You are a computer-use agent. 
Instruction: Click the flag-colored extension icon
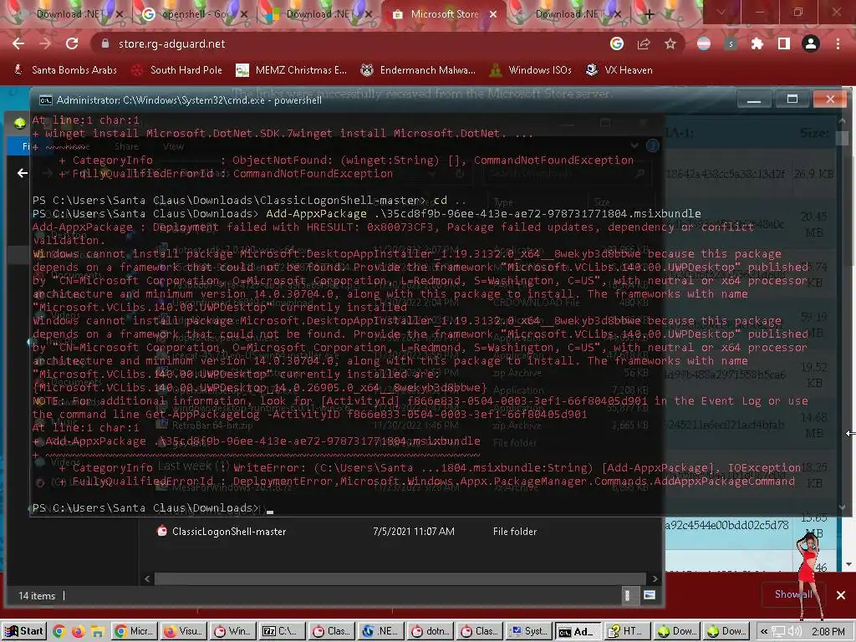704,43
